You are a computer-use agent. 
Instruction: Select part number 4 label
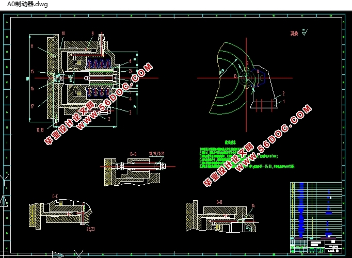click(x=131, y=99)
